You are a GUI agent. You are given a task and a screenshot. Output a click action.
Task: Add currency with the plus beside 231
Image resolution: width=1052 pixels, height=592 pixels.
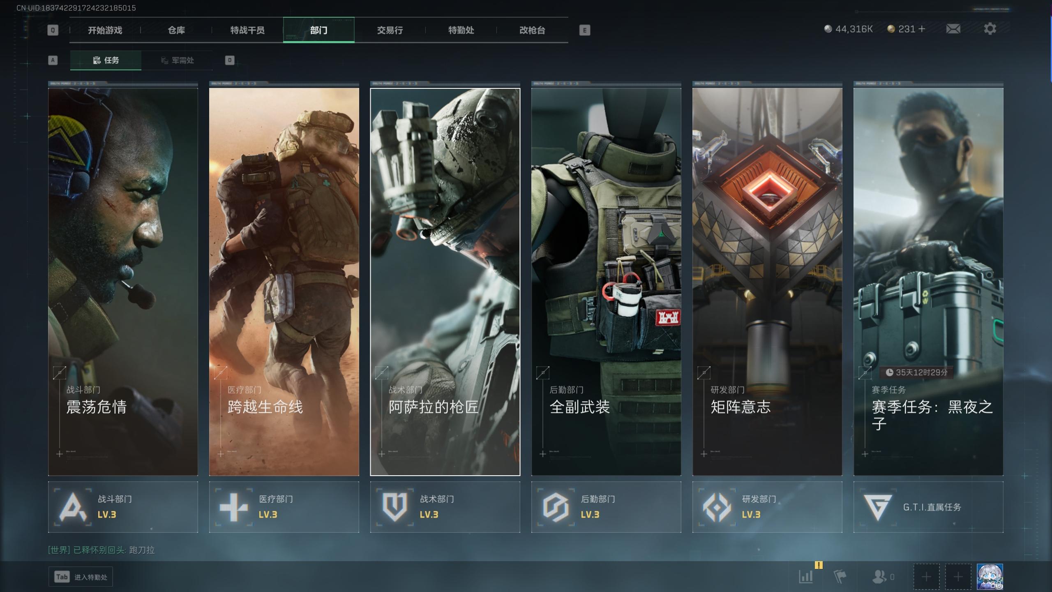[x=922, y=29]
